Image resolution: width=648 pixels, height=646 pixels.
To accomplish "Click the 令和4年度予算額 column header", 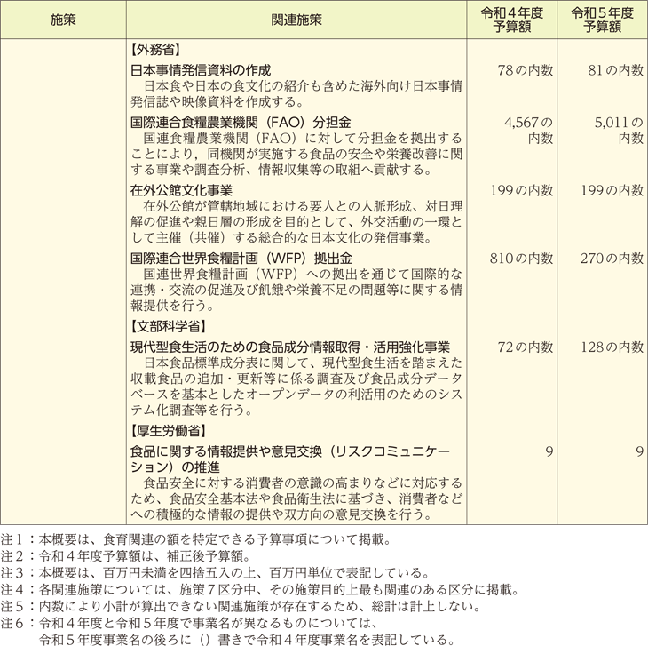I will tap(511, 20).
